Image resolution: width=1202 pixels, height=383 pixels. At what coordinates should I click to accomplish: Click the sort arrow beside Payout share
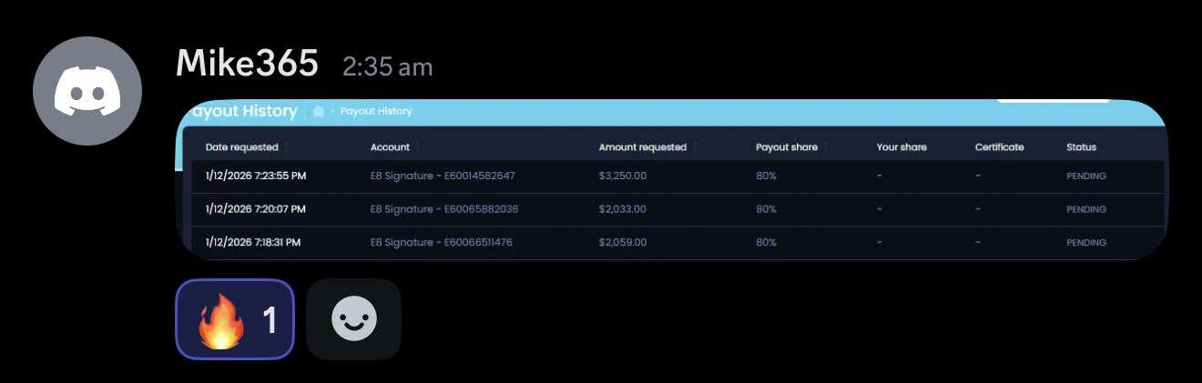pos(827,147)
